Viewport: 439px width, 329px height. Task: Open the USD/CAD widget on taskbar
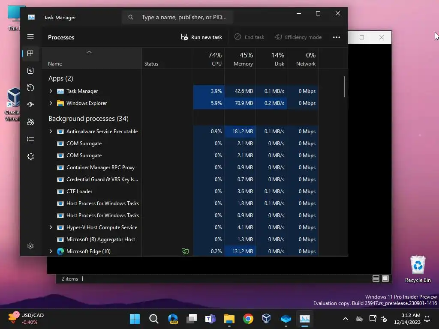click(26, 319)
